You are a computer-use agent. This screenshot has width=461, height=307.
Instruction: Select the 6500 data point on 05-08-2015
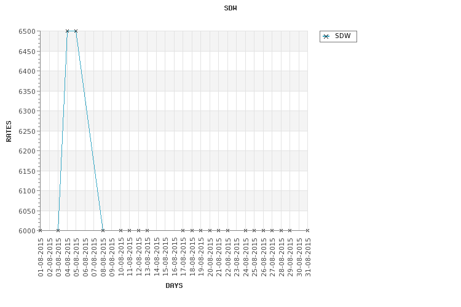pyautogui.click(x=76, y=31)
